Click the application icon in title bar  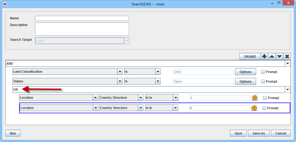point(5,4)
